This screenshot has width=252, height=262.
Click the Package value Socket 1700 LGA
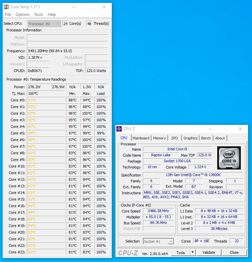177,161
